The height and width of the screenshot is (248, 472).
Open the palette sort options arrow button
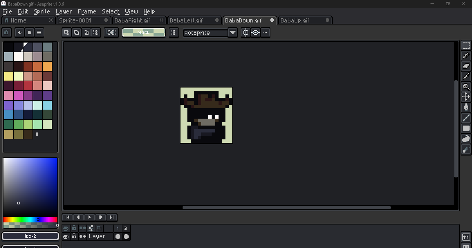click(x=20, y=33)
